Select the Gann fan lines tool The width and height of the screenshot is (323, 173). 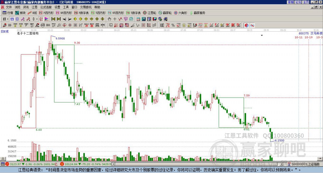pos(116,25)
